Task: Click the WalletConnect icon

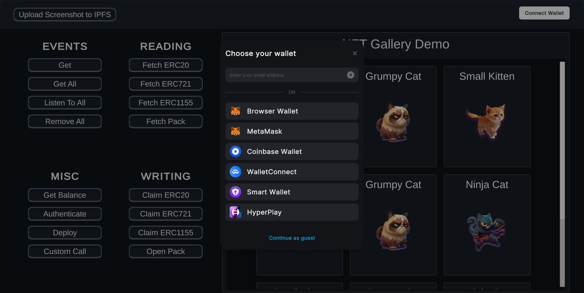Action: coord(235,172)
